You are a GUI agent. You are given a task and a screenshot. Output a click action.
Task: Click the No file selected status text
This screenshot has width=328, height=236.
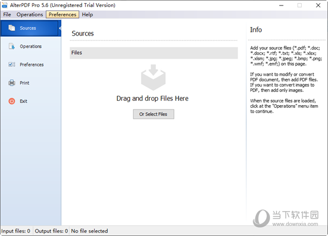click(90, 231)
